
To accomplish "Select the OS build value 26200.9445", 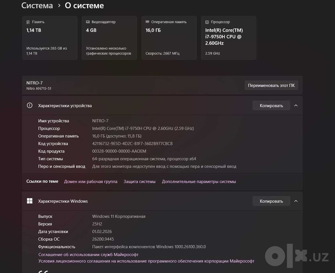I will click(x=103, y=239).
